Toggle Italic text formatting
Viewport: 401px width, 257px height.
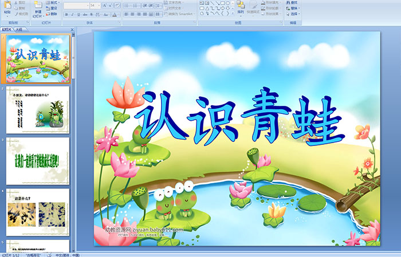(71, 14)
